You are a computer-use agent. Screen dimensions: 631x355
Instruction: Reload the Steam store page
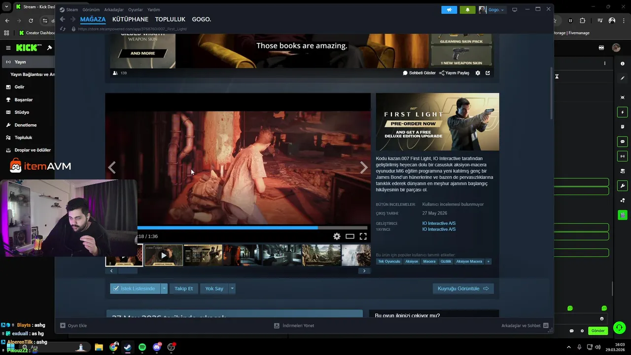(62, 29)
